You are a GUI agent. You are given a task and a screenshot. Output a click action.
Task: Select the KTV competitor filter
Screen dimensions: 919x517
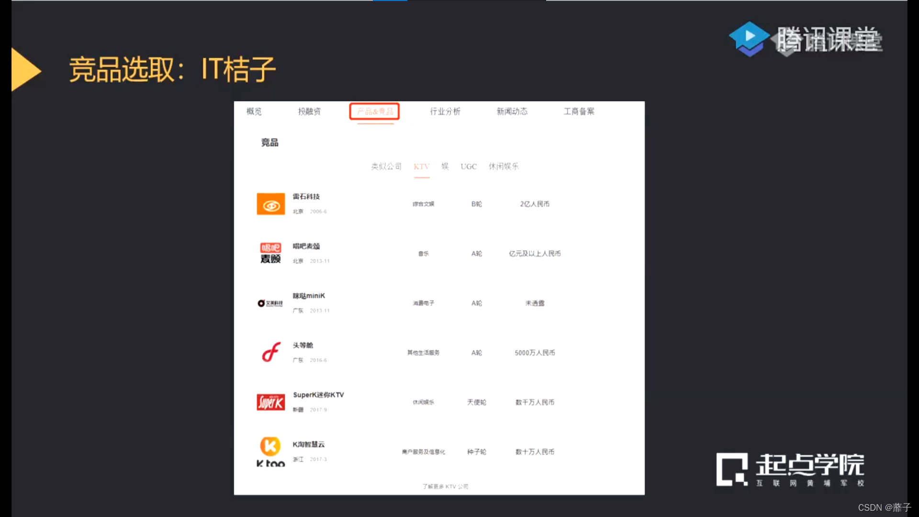coord(421,167)
